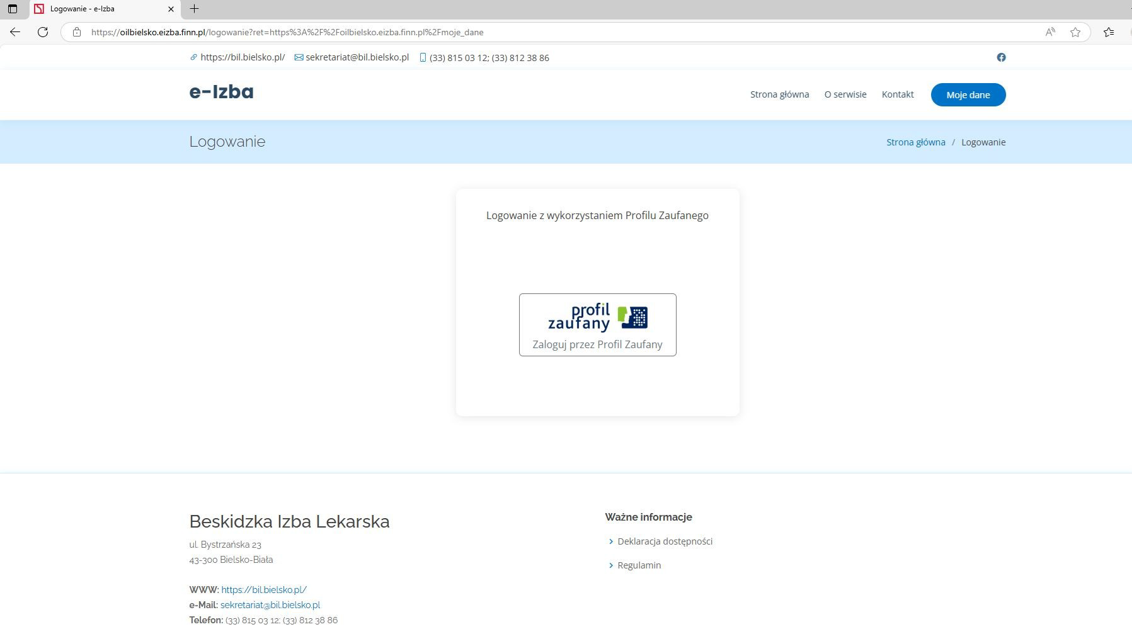Click the 43-300 Bielsko-Biała text
The width and height of the screenshot is (1132, 639).
231,560
